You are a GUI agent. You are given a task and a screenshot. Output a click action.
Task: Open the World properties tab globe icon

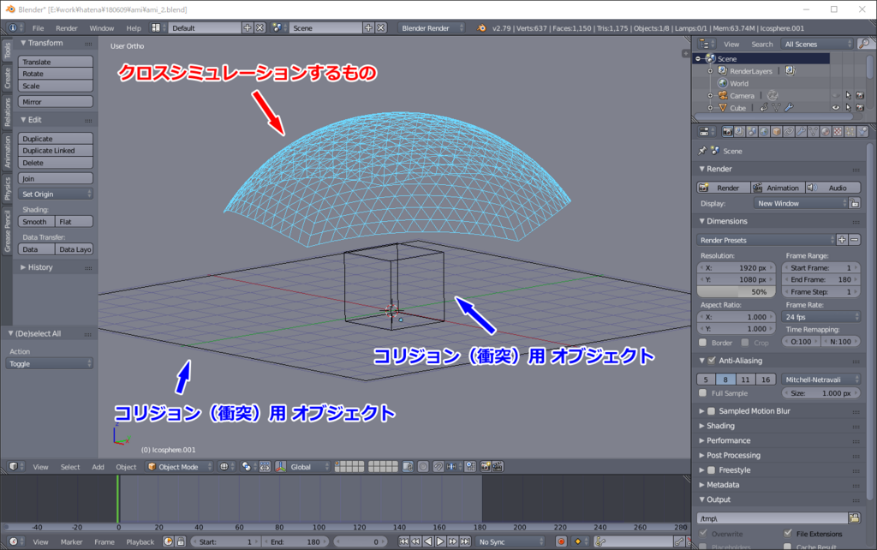point(764,131)
